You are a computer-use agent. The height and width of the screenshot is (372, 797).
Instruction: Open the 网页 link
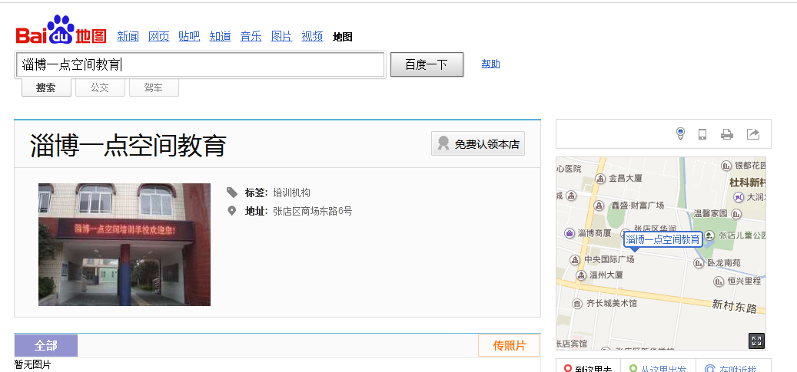click(x=158, y=36)
